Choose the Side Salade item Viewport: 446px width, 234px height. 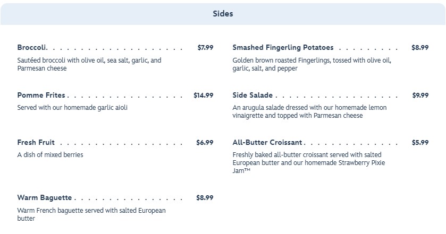coord(253,96)
